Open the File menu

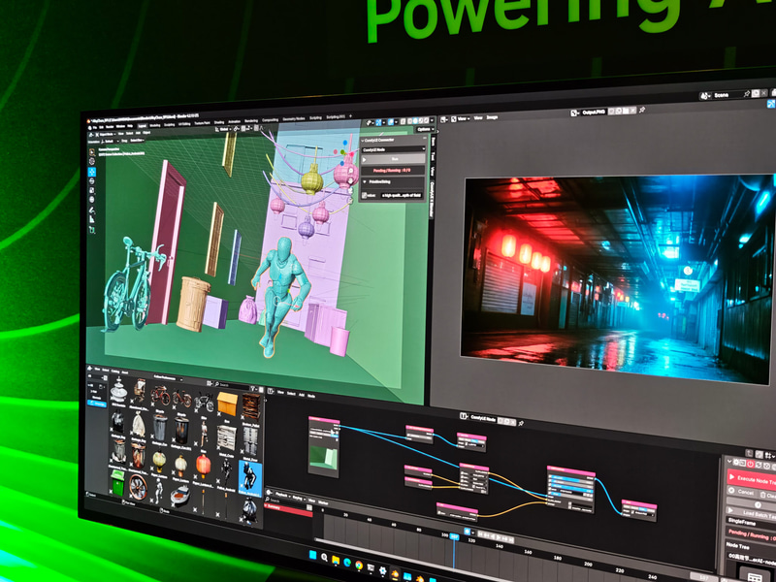pyautogui.click(x=95, y=128)
